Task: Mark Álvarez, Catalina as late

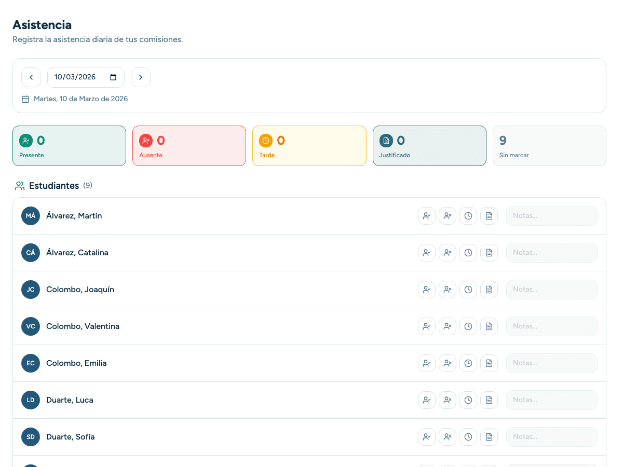Action: point(468,253)
